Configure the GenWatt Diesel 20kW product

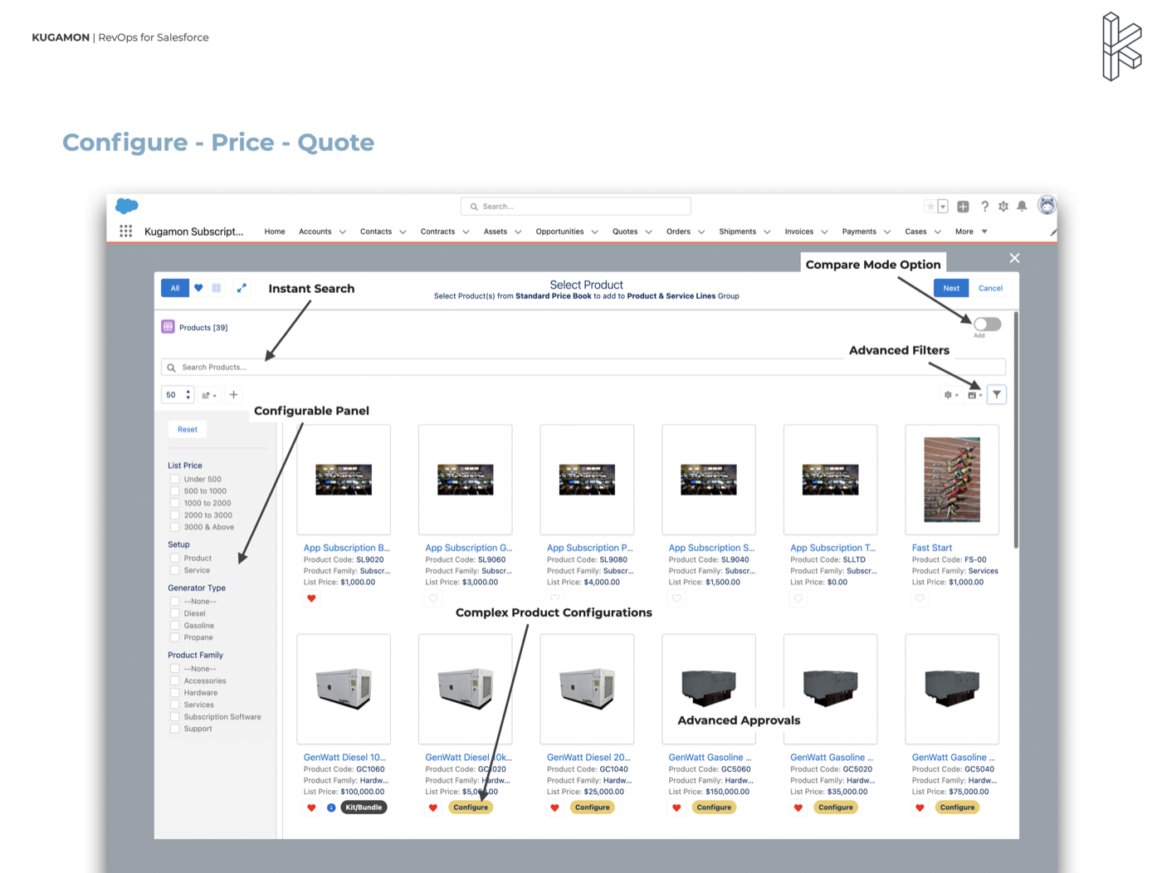592,807
